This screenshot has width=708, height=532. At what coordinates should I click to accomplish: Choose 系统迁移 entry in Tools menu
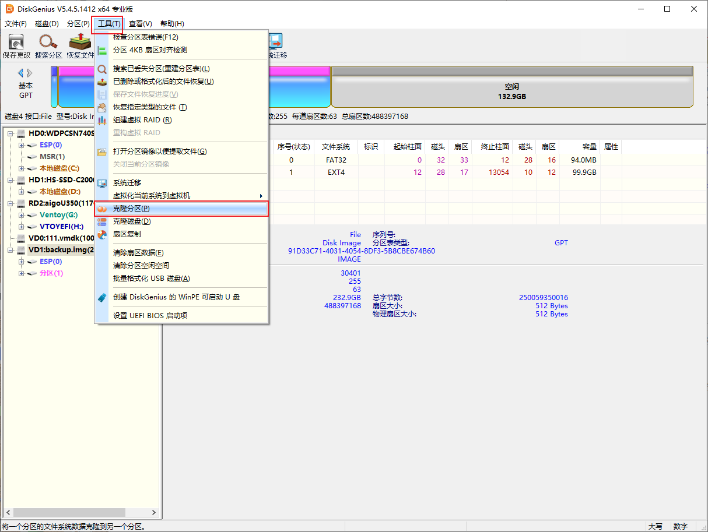click(181, 183)
